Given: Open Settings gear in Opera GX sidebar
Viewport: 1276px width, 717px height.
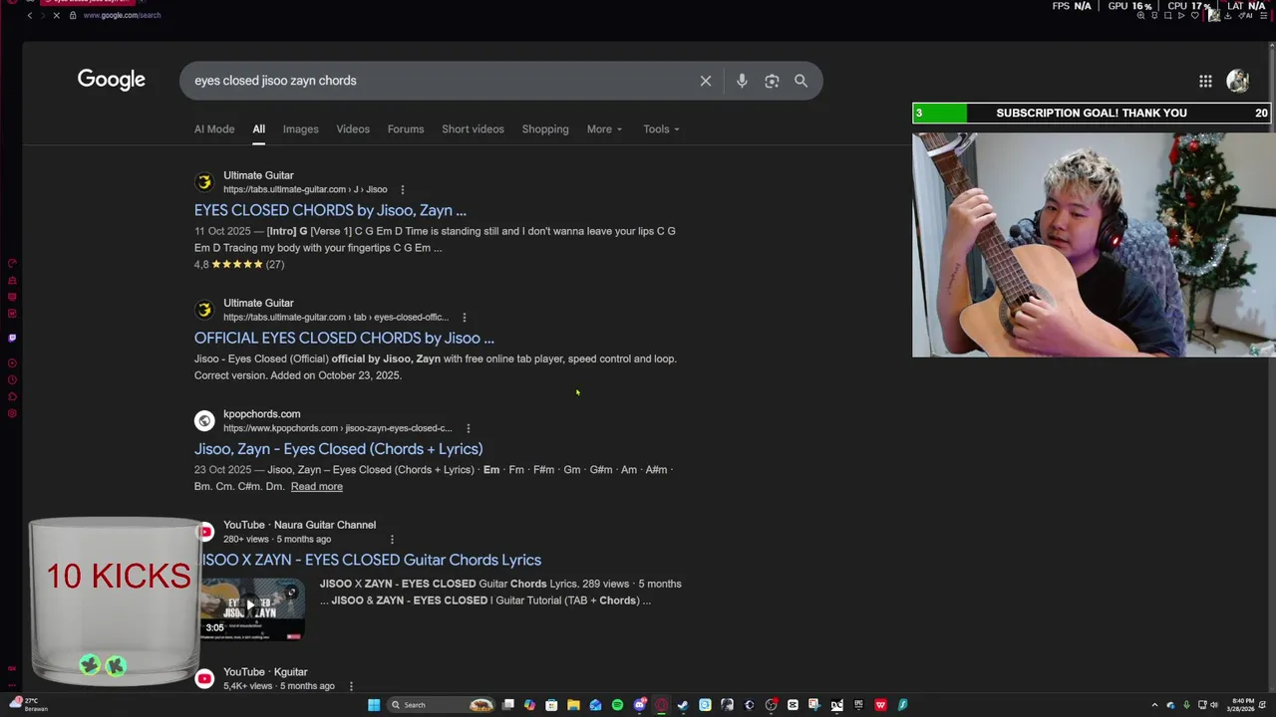Looking at the screenshot, I should tap(12, 413).
